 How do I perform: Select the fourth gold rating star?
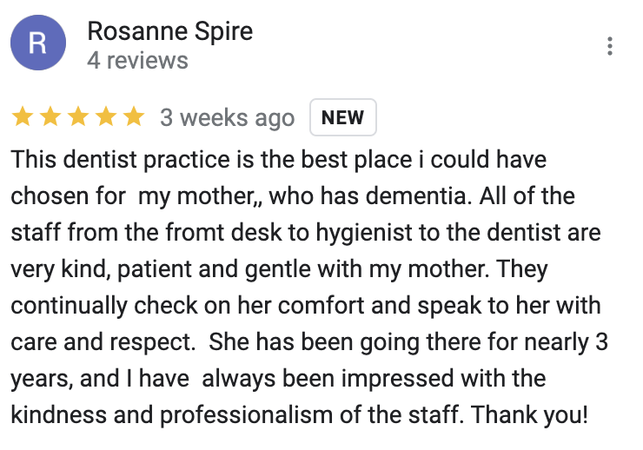pos(106,116)
